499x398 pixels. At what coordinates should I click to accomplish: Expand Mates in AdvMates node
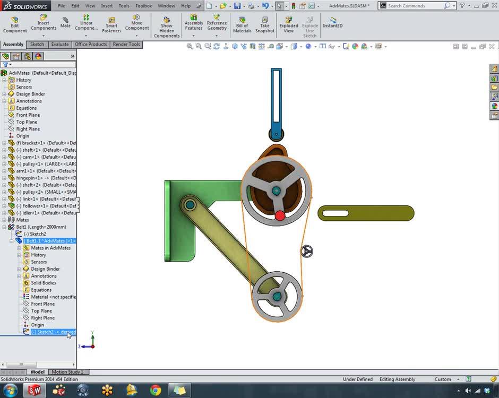pyautogui.click(x=19, y=248)
